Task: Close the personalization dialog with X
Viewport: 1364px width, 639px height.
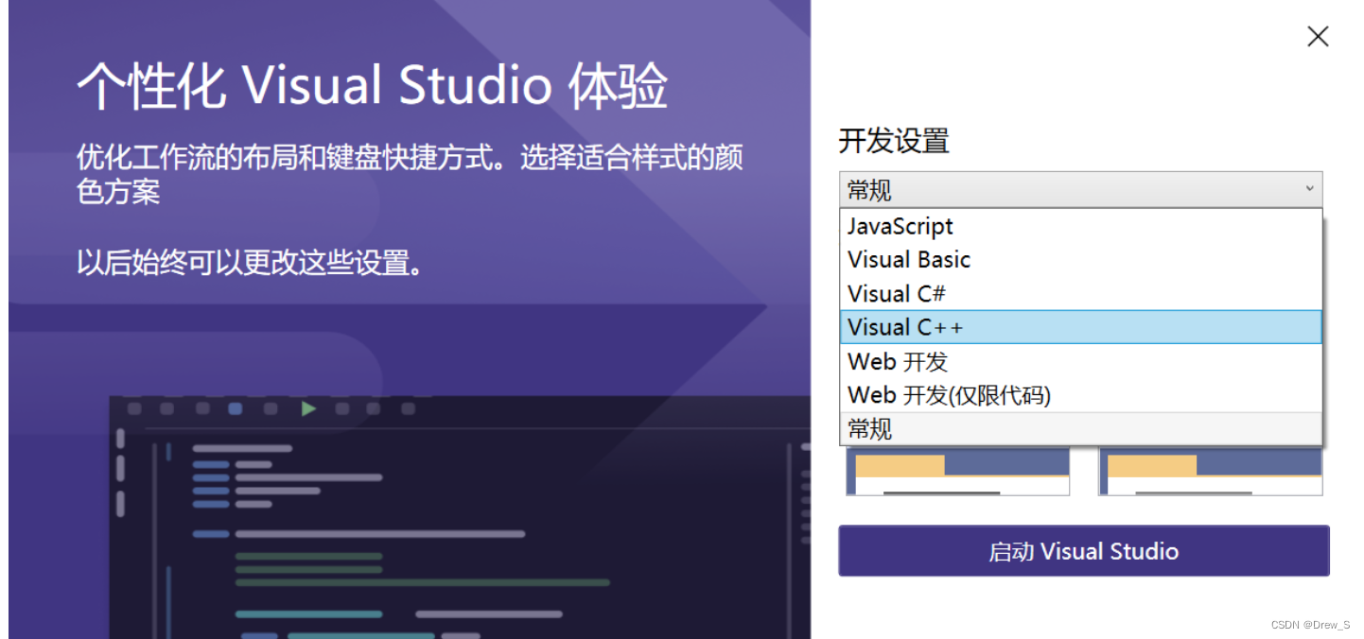Action: (x=1318, y=37)
